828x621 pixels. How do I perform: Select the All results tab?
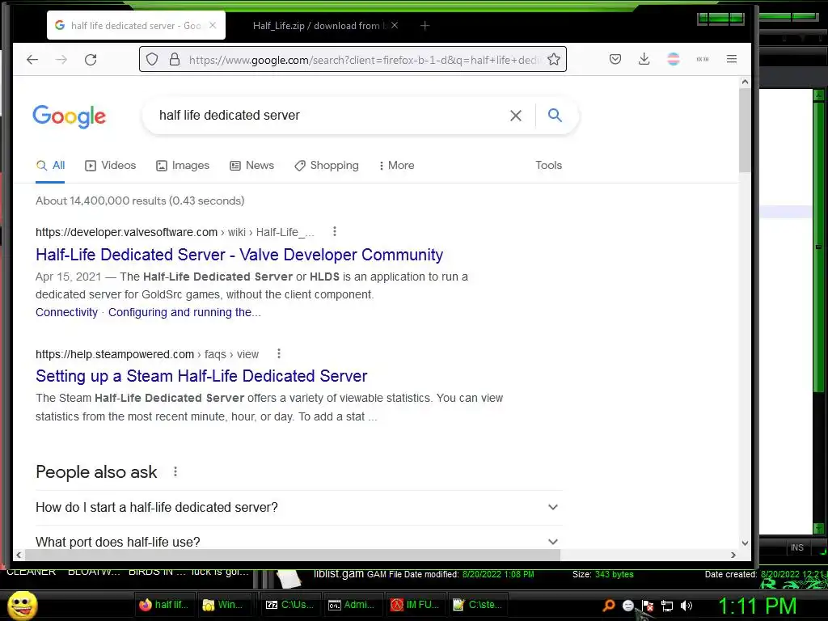click(50, 165)
